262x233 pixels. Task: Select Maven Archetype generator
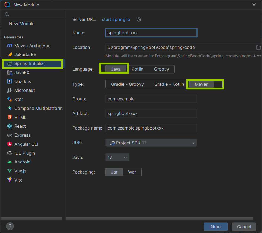click(33, 46)
